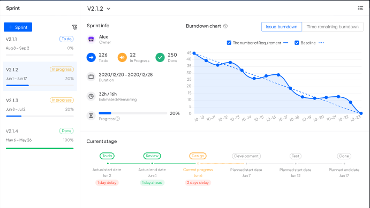Image resolution: width=370 pixels, height=208 pixels.
Task: Click the orange In Progress icon
Action: (122, 57)
